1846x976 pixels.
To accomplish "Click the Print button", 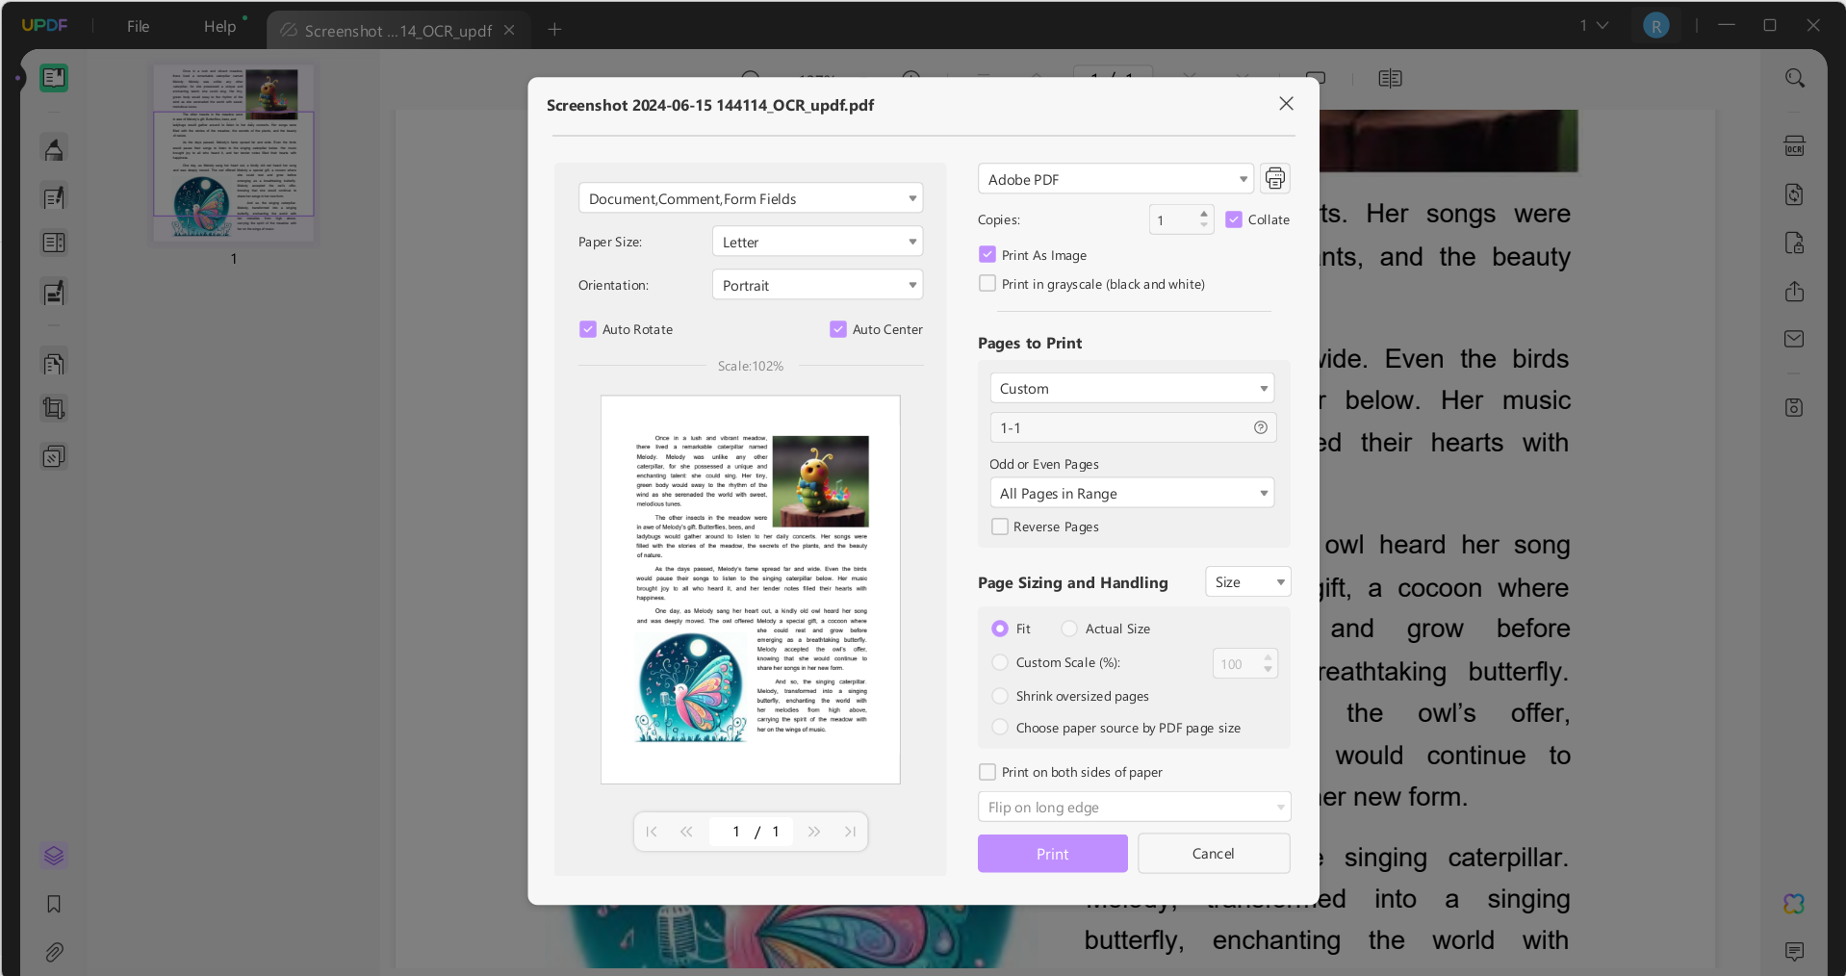I will pos(1051,853).
